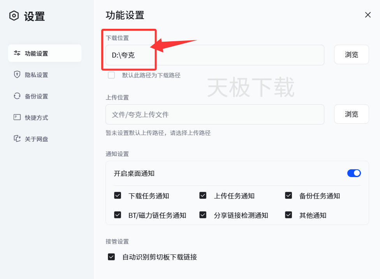Image resolution: width=380 pixels, height=279 pixels.
Task: Click the 暂未设置默认上传路径 hint text
Action: coord(158,133)
